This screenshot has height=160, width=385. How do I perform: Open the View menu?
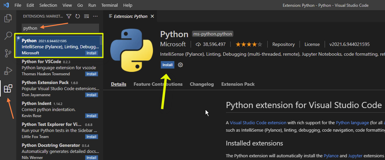[x=67, y=5]
